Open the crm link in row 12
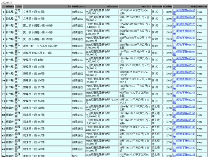The image size is (209, 157). tap(184, 94)
